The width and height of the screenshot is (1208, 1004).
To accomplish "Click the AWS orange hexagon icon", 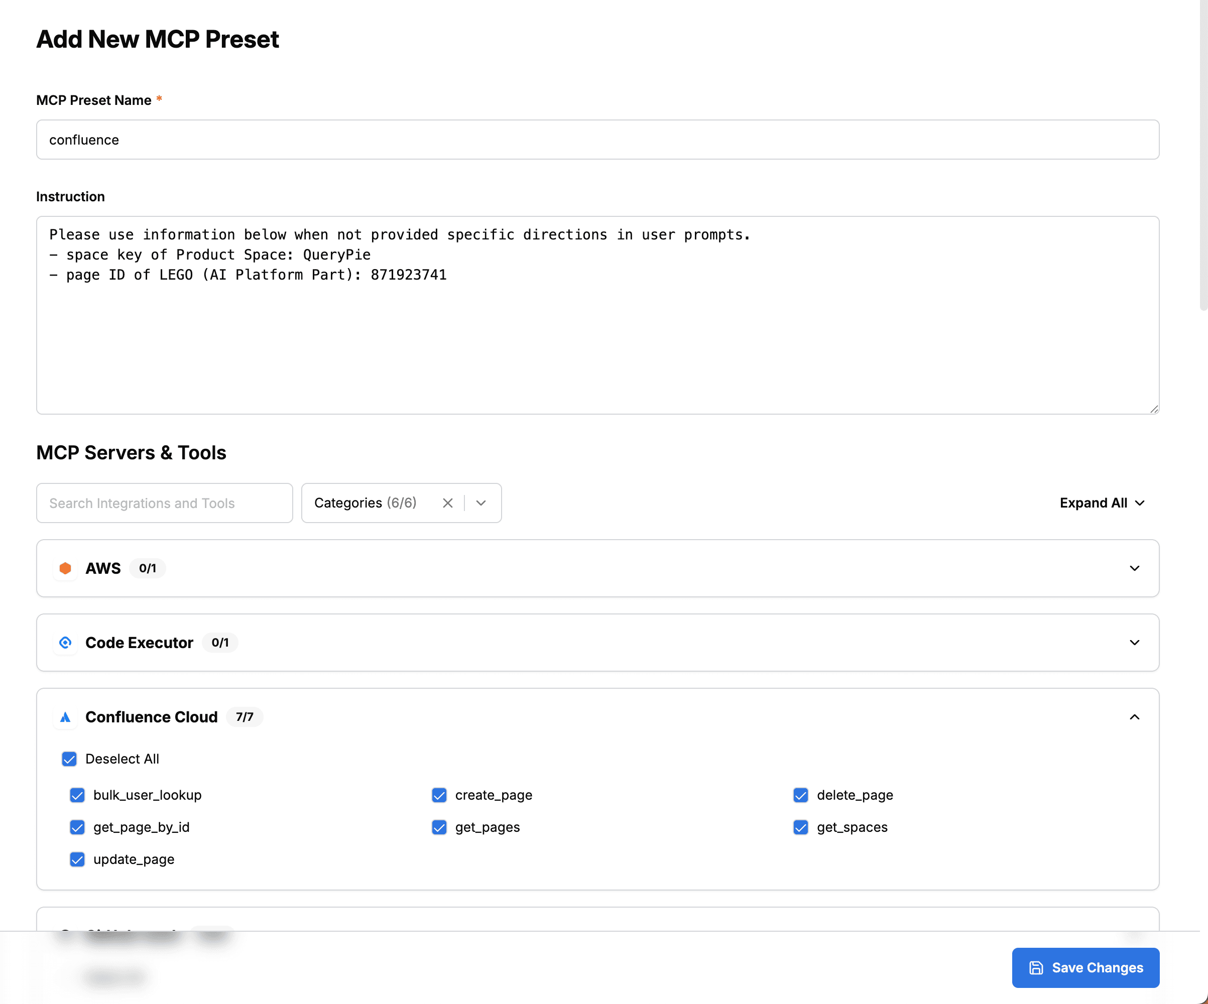I will tap(65, 568).
